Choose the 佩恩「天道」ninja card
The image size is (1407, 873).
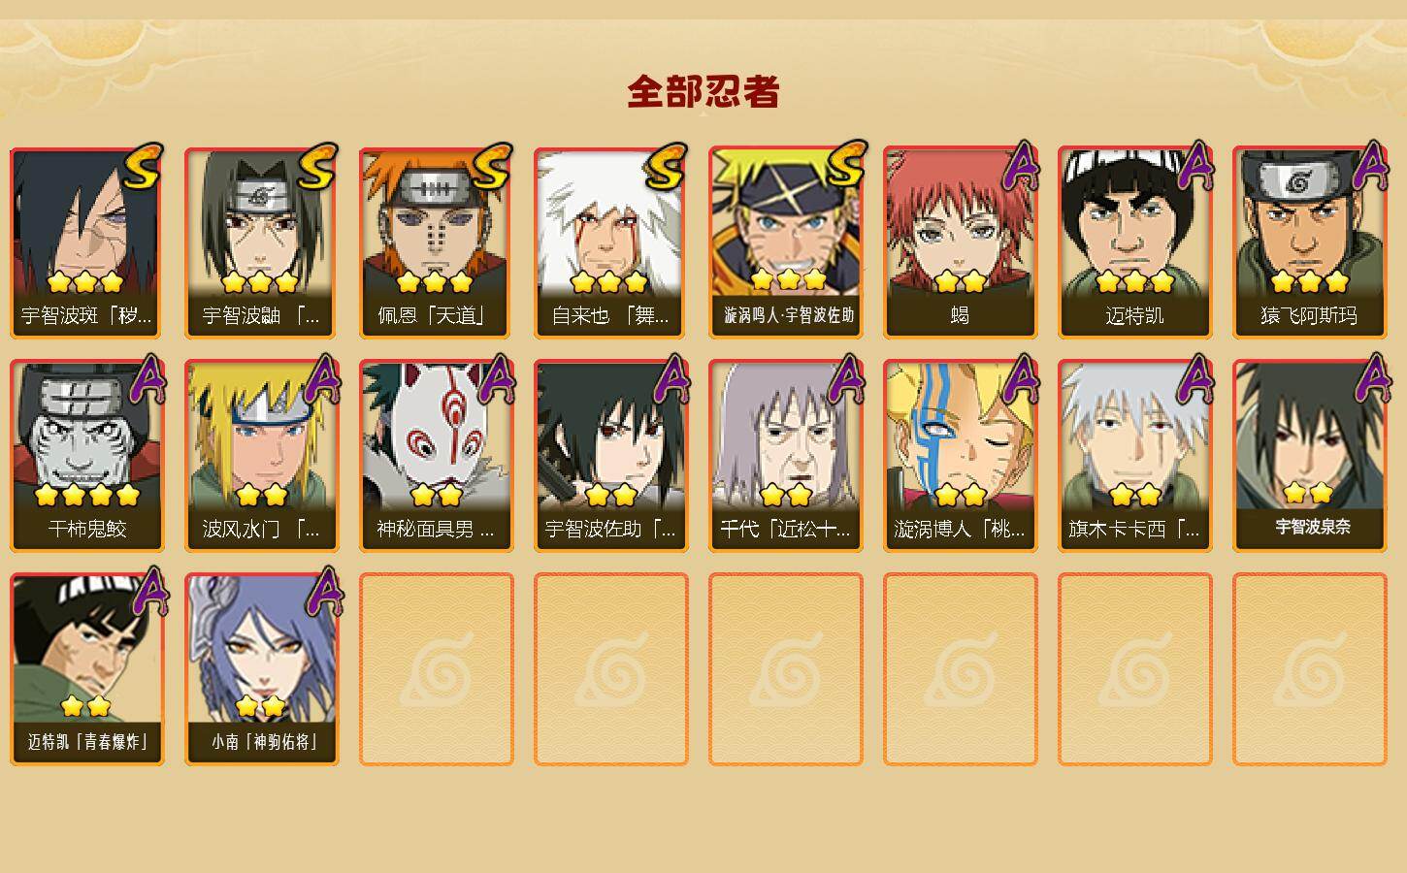(436, 242)
